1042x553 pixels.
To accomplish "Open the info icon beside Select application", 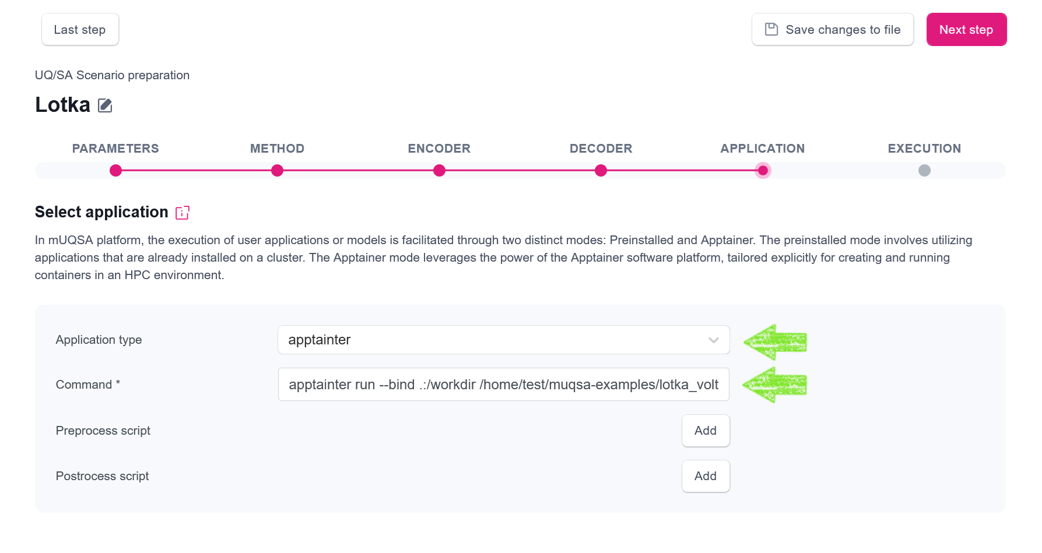I will pyautogui.click(x=183, y=213).
